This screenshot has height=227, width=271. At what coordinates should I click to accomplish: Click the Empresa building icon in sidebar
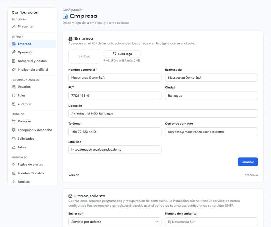[14, 44]
